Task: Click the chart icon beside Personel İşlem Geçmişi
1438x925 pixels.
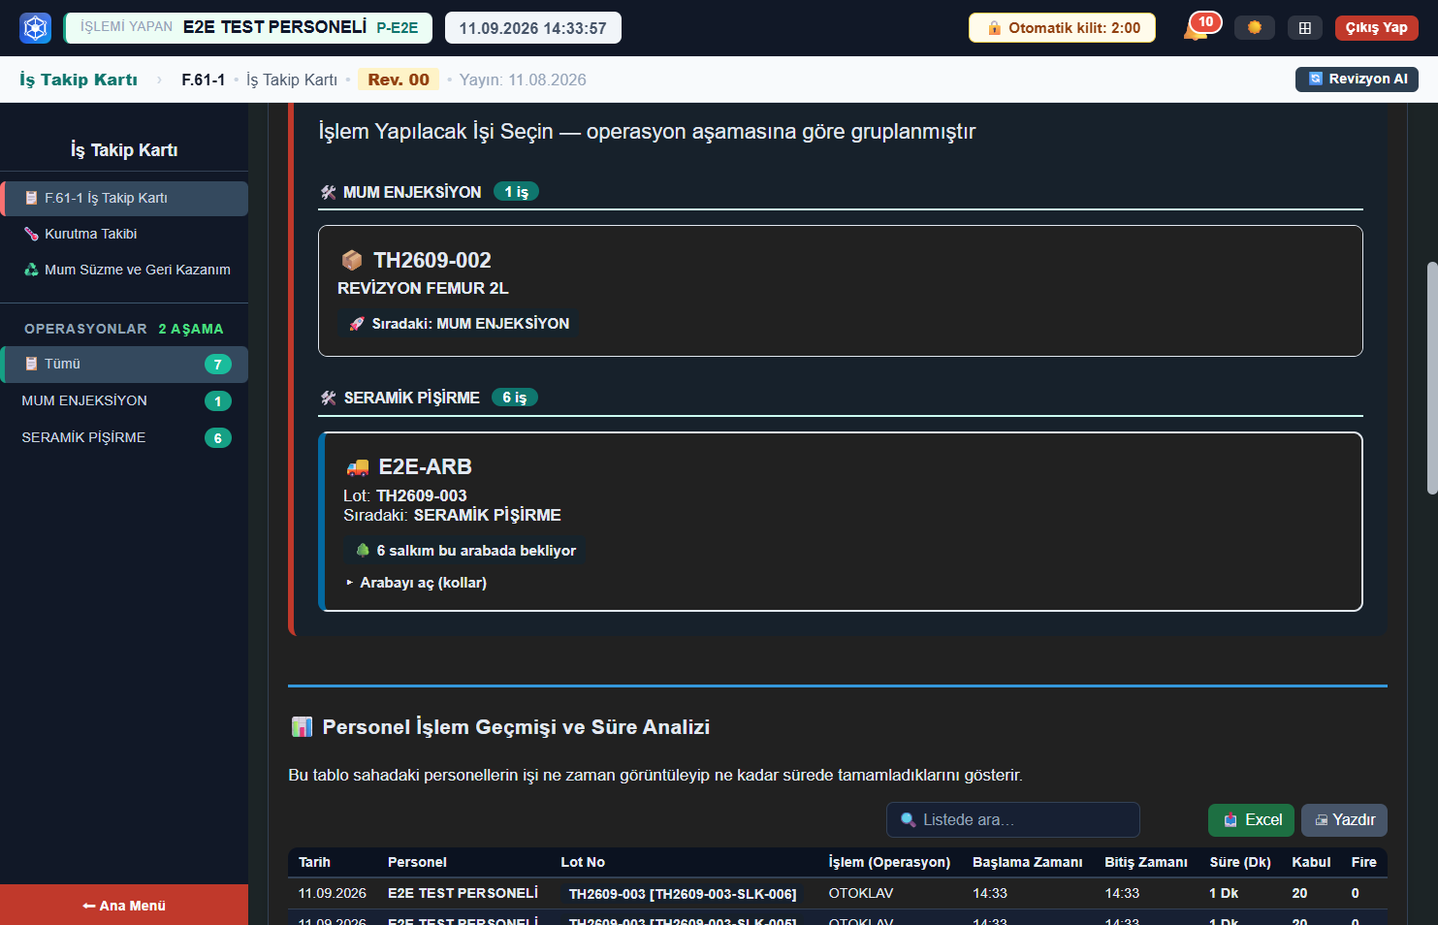Action: pos(302,726)
